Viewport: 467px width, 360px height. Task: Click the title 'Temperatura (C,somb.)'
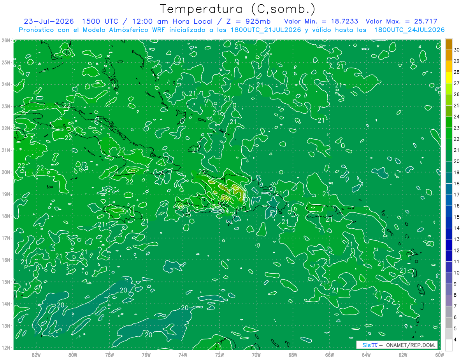coord(238,9)
